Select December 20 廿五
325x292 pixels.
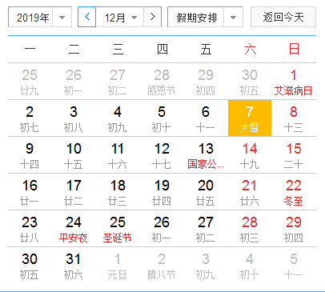click(x=206, y=192)
